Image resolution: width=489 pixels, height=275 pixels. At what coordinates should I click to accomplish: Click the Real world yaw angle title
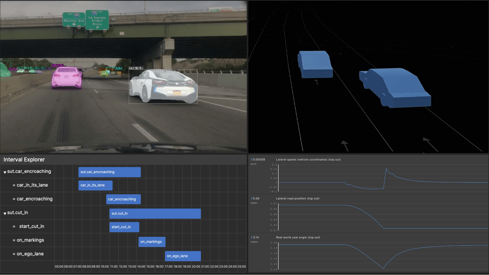coord(298,237)
